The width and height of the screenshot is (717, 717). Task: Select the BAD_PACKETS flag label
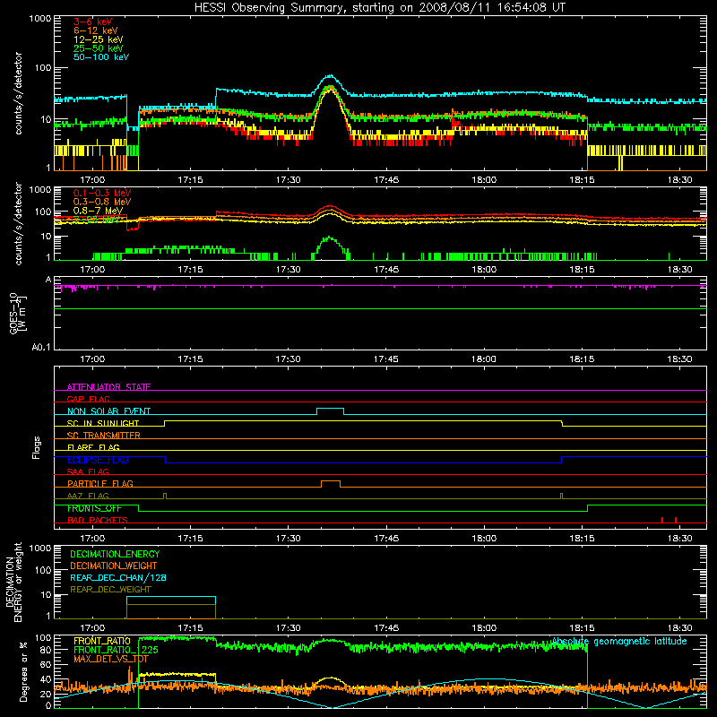click(98, 520)
